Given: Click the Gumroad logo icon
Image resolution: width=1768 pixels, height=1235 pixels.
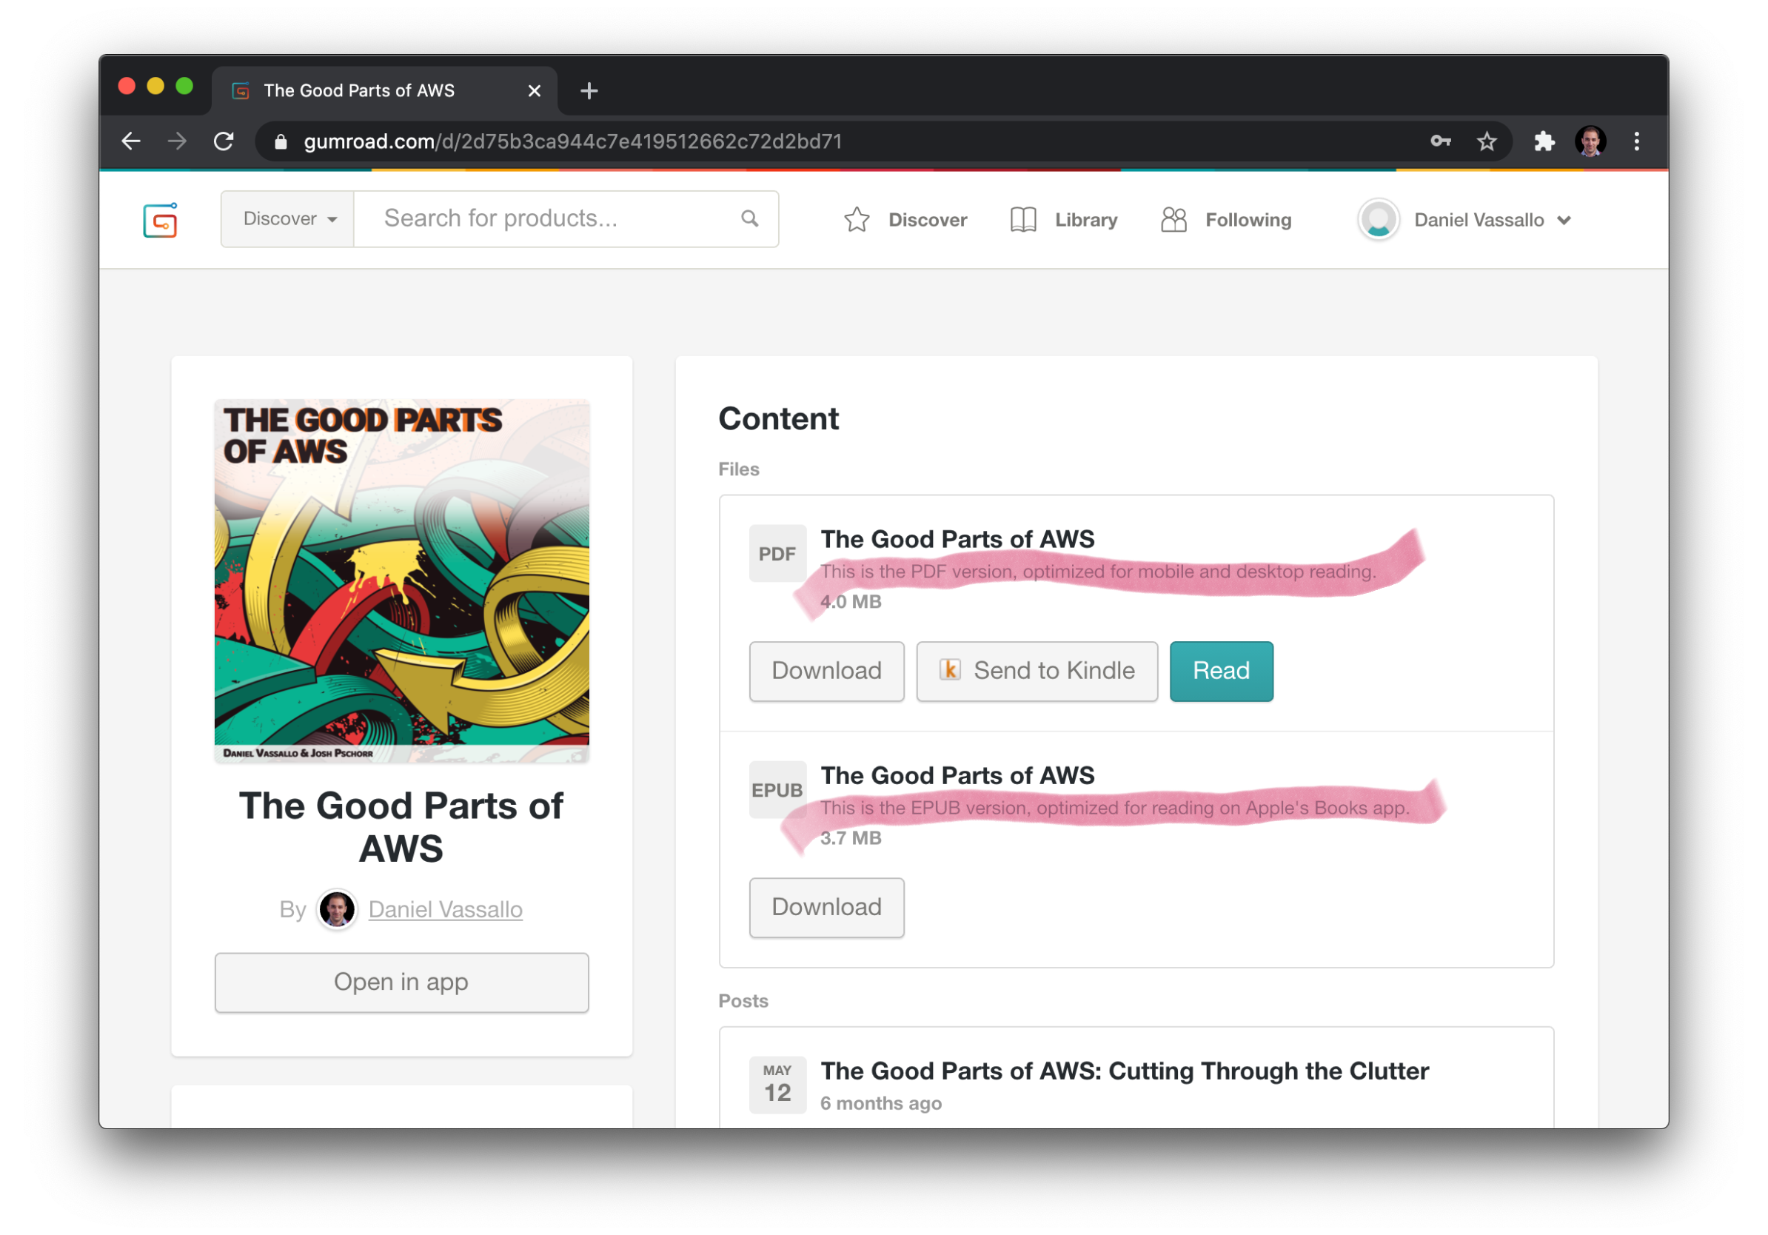Looking at the screenshot, I should [160, 220].
